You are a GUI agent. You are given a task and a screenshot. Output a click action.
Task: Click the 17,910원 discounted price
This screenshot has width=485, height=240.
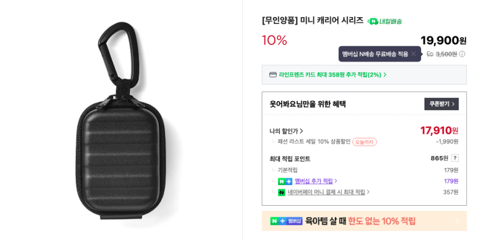tap(439, 130)
